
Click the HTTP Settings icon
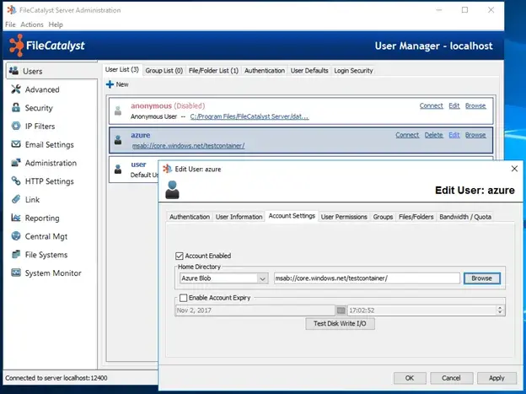click(x=16, y=181)
